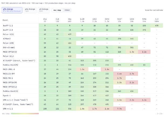Click the 373 cell in the AceFF-2.0 row

point(144,30)
